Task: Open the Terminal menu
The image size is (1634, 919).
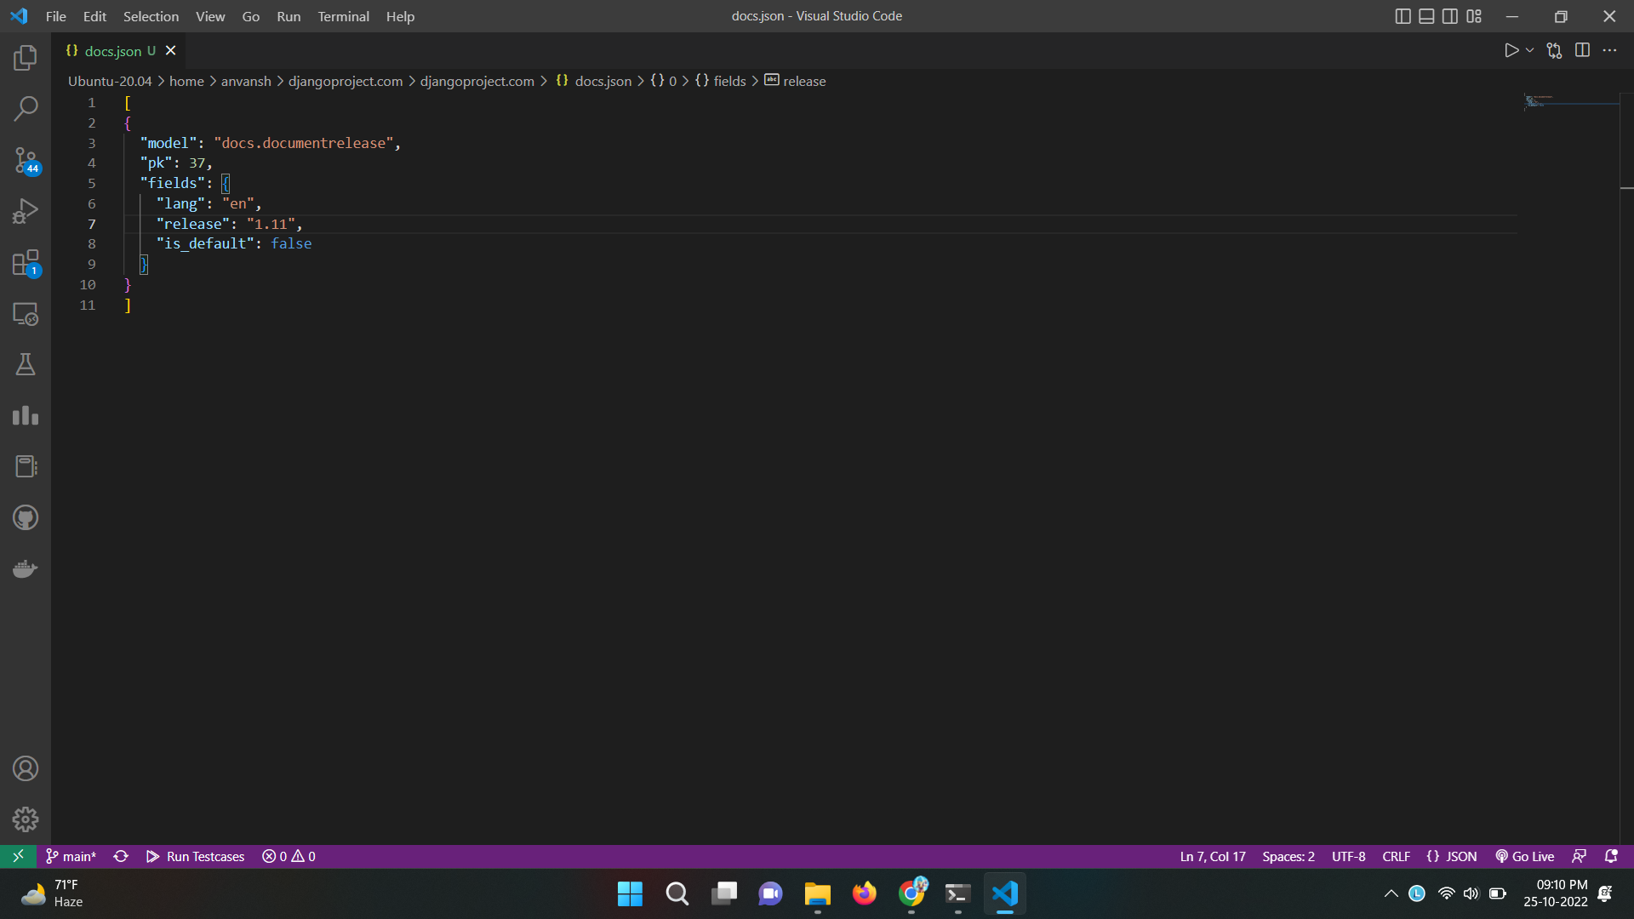Action: click(343, 16)
